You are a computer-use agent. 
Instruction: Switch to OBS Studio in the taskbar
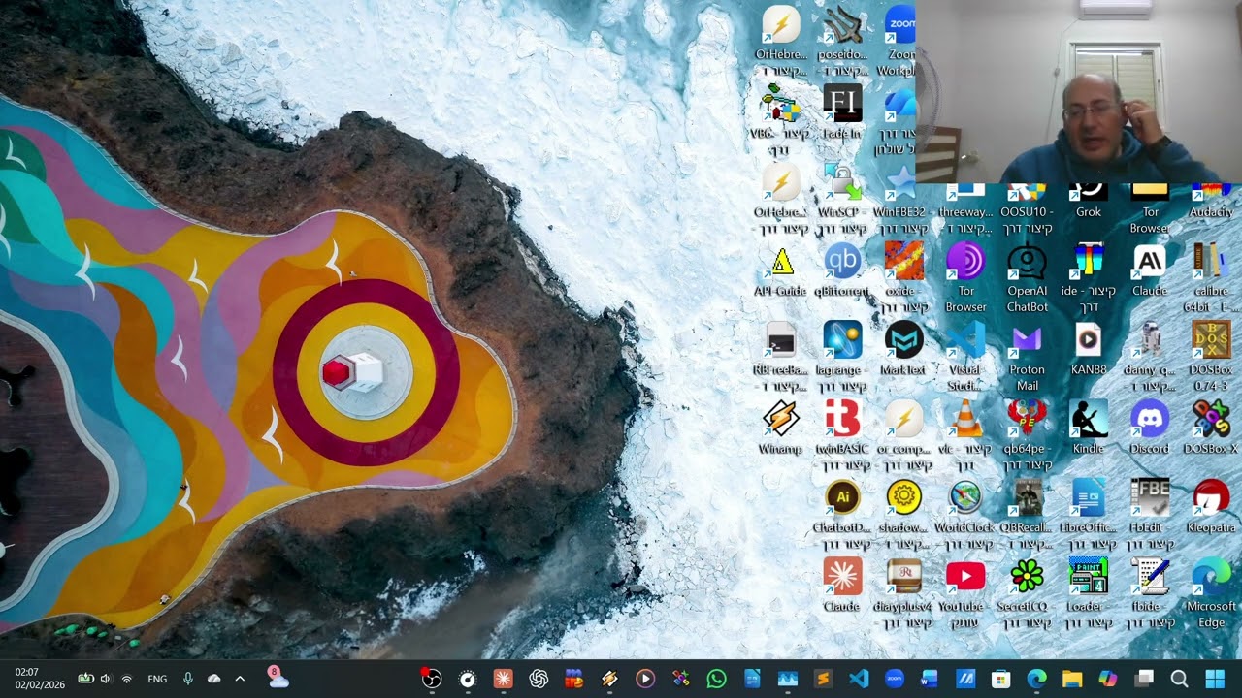click(x=432, y=679)
